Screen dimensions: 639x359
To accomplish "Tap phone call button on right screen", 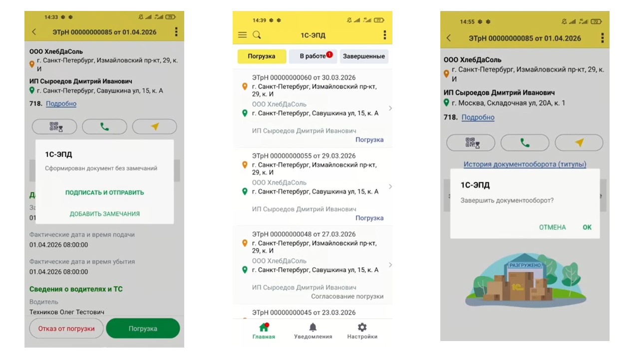I will click(525, 143).
